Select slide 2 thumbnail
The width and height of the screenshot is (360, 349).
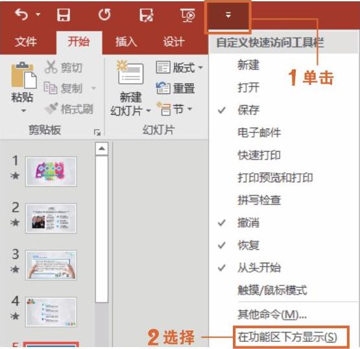coord(51,219)
